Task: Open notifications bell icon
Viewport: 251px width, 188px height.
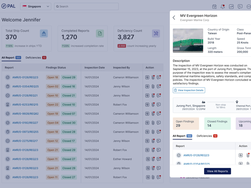Action: tap(223, 7)
